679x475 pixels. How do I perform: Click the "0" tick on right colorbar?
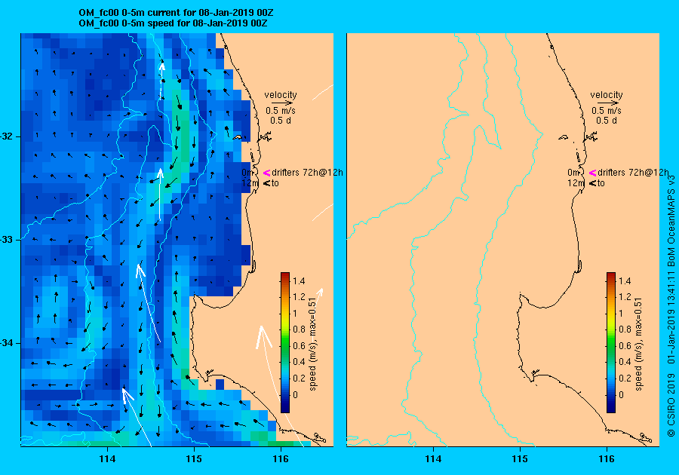[x=621, y=394]
